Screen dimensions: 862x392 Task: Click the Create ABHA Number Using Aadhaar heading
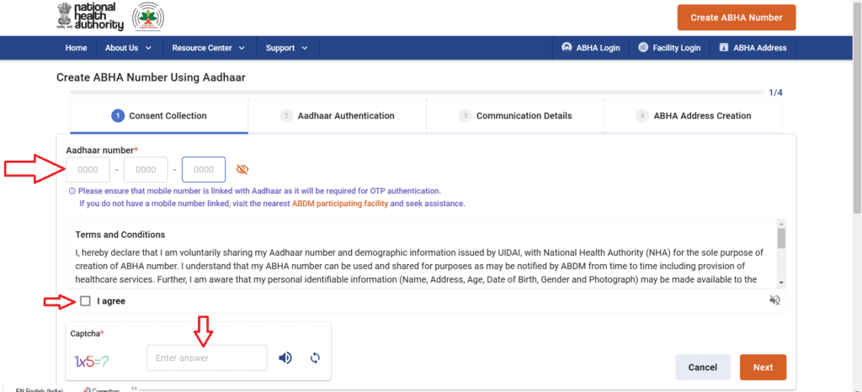(x=151, y=78)
